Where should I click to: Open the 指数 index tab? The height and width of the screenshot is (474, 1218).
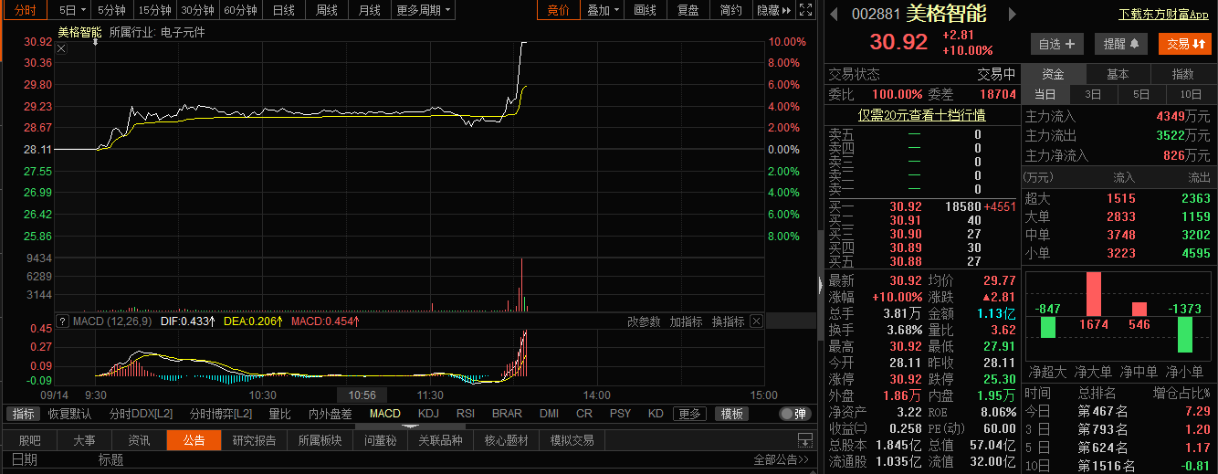(1183, 74)
